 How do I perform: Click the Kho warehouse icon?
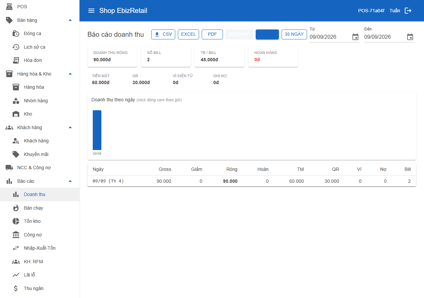[16, 114]
